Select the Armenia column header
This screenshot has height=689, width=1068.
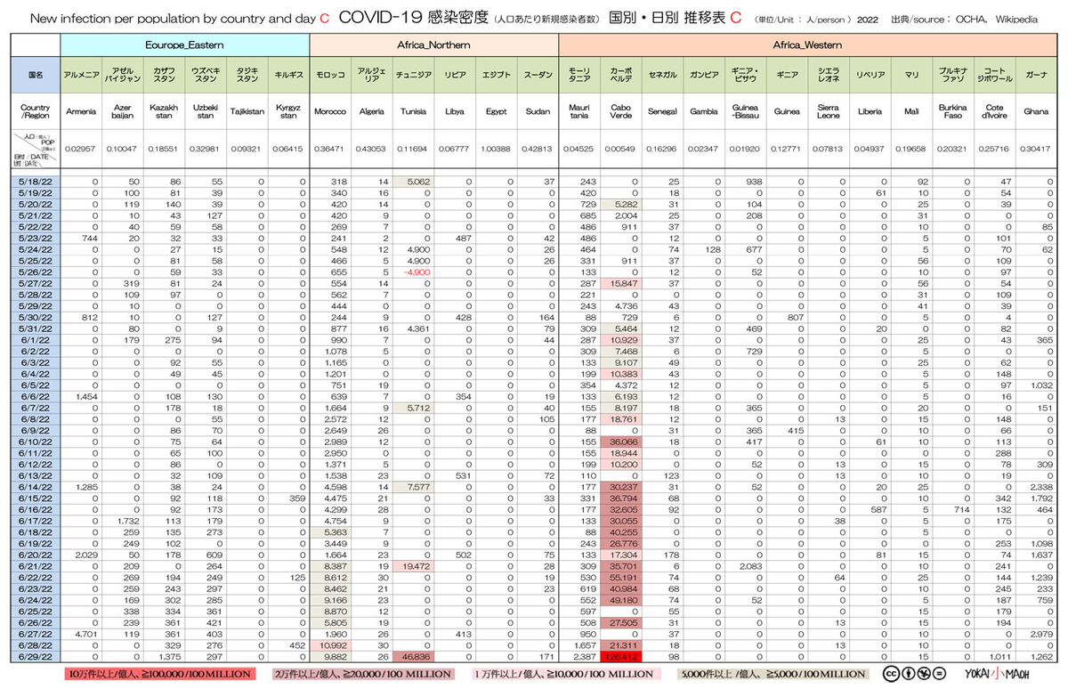click(x=82, y=112)
